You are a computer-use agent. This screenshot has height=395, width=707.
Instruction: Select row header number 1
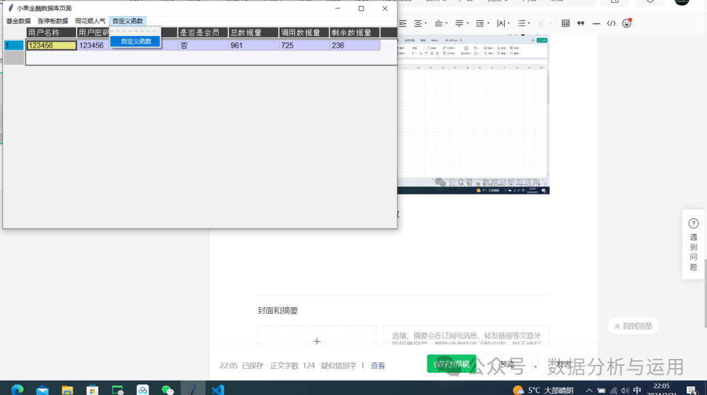point(14,45)
